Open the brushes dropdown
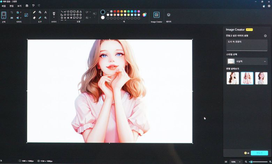The height and width of the screenshot is (164, 272). pos(54,17)
